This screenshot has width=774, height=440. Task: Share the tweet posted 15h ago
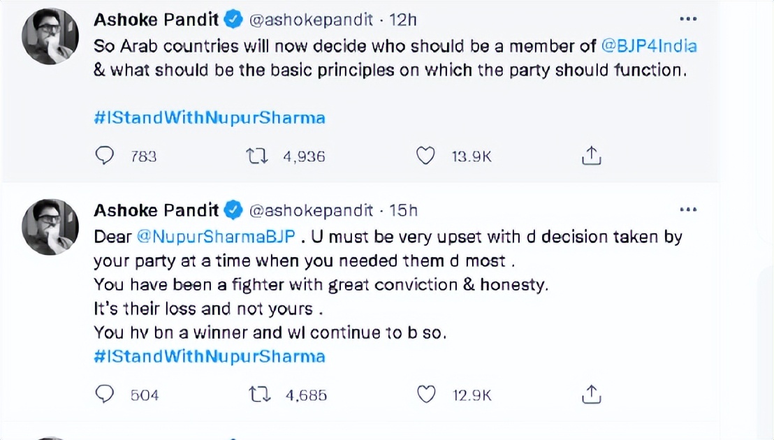(x=591, y=395)
